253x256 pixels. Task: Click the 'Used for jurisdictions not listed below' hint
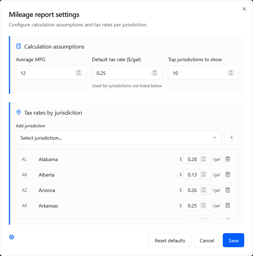pyautogui.click(x=127, y=86)
